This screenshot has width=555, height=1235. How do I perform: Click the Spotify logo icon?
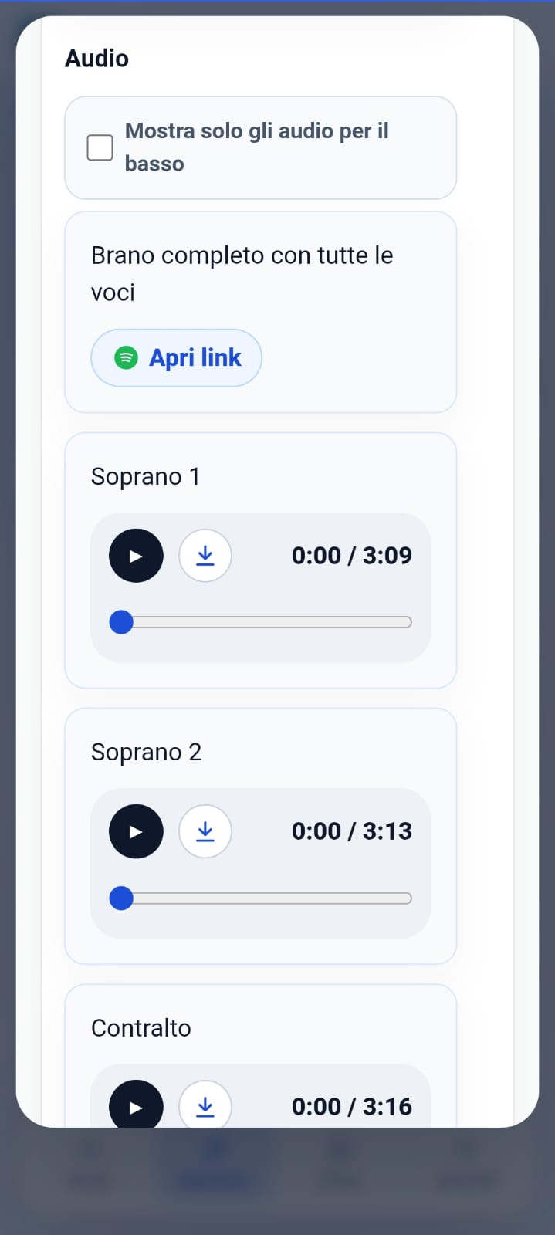click(126, 357)
